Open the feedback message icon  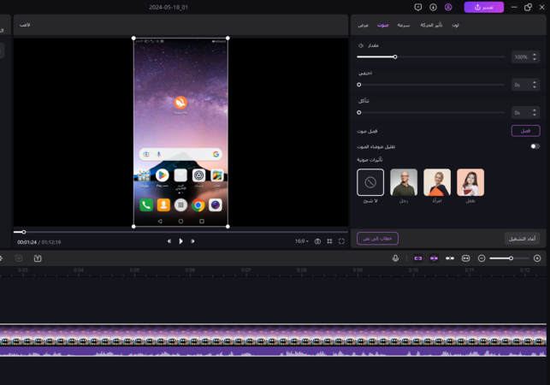[x=417, y=7]
